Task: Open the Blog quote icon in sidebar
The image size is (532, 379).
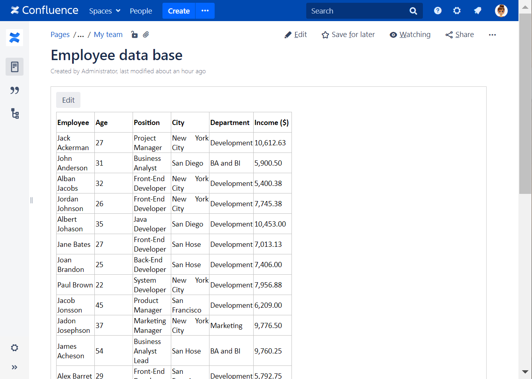Action: (x=15, y=90)
